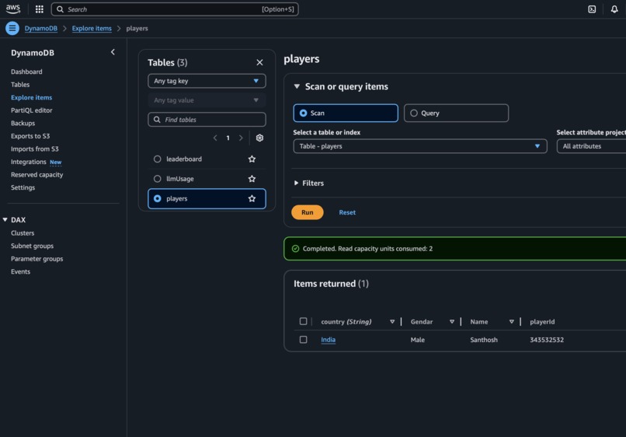This screenshot has height=437, width=626.
Task: Open DAX Subnet groups
Action: 32,246
